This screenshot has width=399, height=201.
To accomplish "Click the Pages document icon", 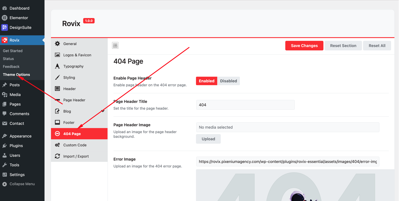I will (x=5, y=104).
